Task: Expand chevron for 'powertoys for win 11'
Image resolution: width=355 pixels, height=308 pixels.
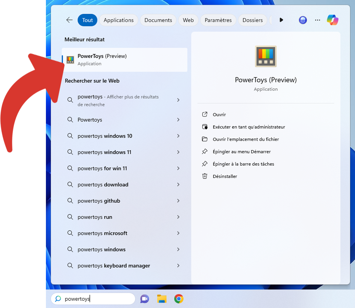Action: coord(179,168)
